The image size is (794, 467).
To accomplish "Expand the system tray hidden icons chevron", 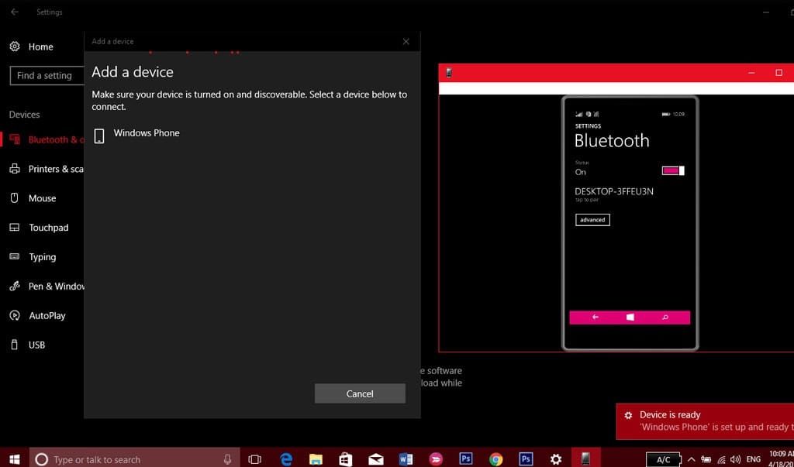I will point(692,459).
